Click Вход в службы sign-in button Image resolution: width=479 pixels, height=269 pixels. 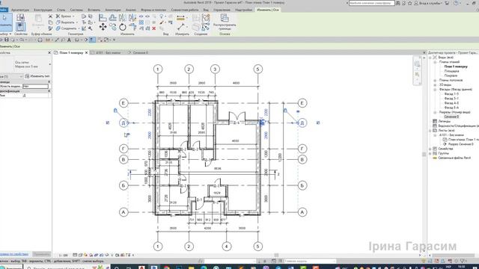(x=427, y=3)
